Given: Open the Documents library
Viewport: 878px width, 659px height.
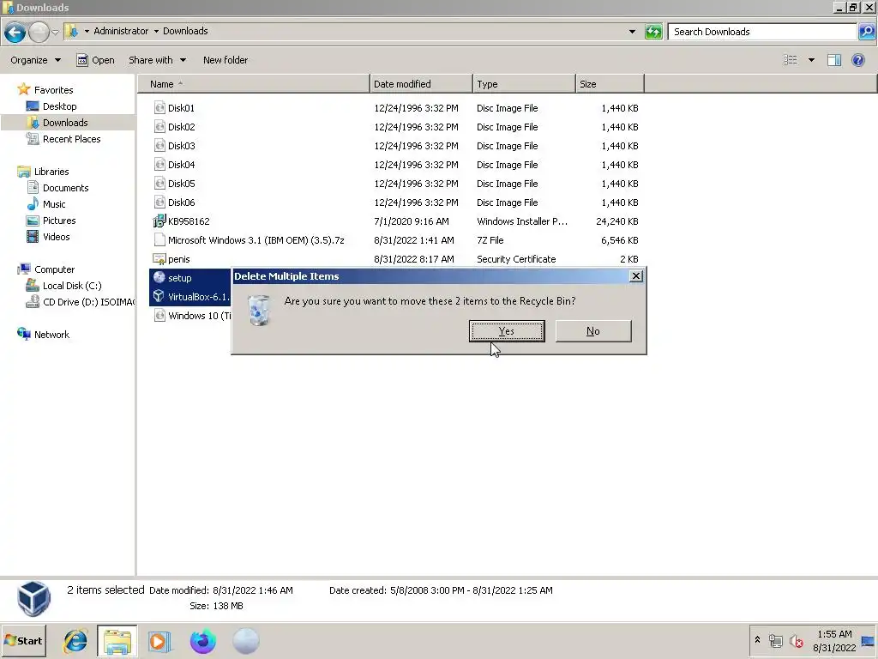Looking at the screenshot, I should [x=57, y=188].
